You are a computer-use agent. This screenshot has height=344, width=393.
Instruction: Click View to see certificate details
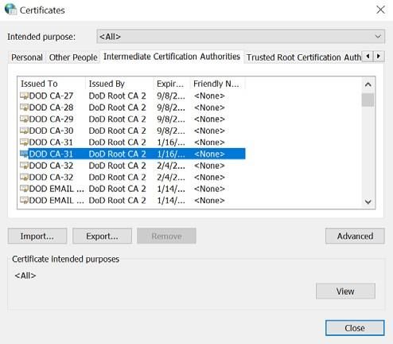pos(345,291)
